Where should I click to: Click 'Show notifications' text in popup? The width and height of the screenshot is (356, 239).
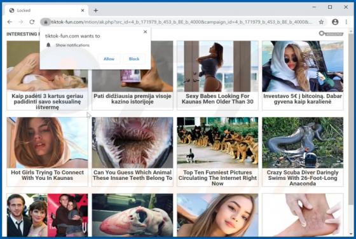72,45
